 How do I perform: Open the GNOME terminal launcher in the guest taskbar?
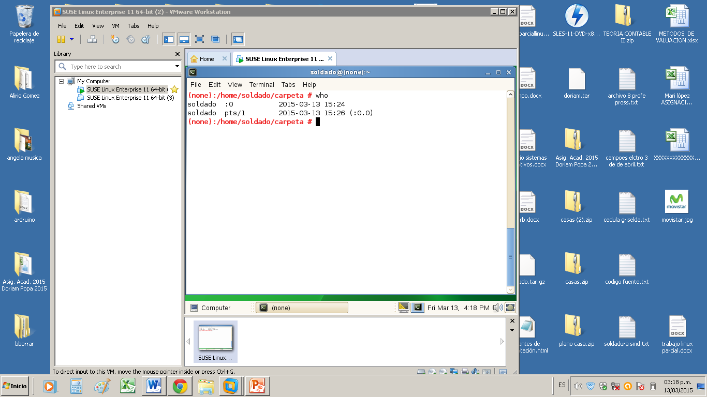(x=417, y=308)
